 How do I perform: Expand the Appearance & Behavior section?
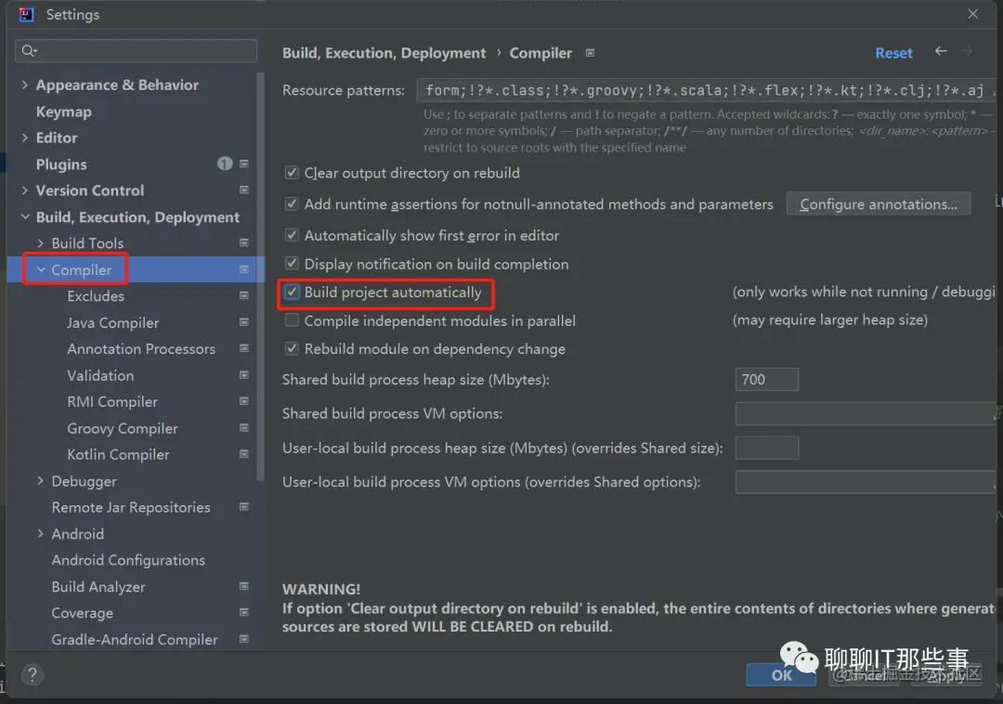point(24,85)
